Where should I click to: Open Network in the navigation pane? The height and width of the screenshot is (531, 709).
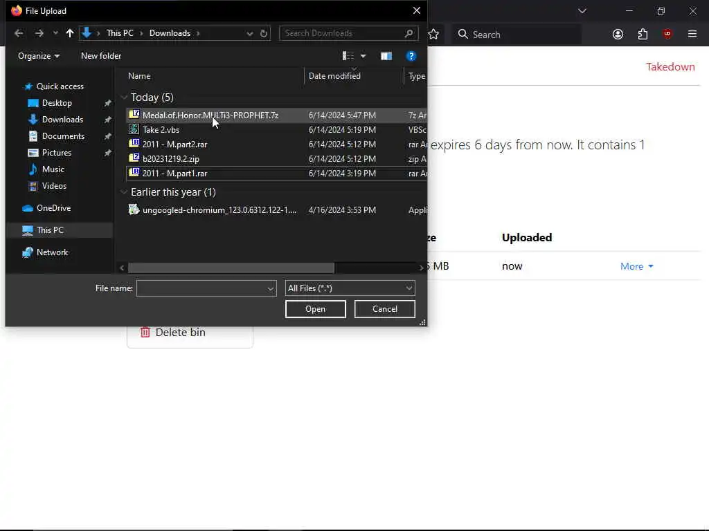pos(45,252)
